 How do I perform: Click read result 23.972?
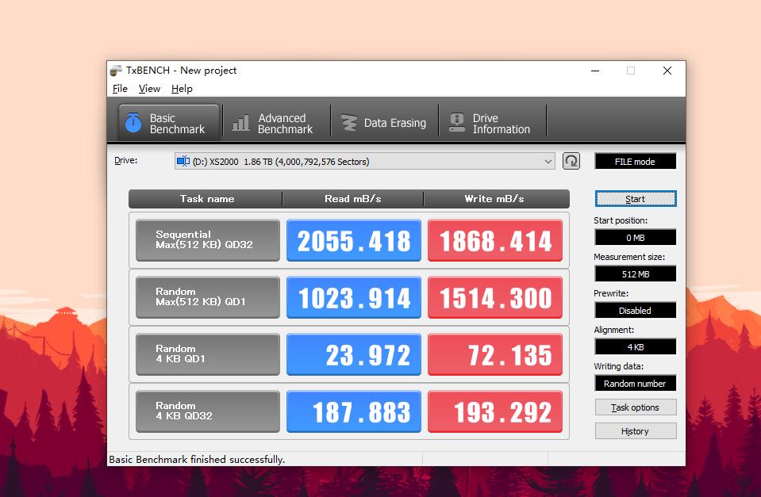354,354
